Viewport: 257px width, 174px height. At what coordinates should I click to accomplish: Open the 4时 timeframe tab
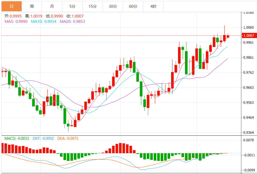(153, 6)
